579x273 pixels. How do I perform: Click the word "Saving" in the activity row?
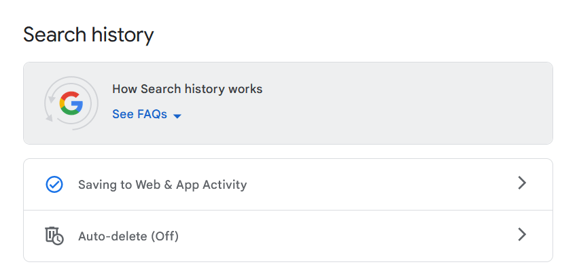[x=96, y=184]
